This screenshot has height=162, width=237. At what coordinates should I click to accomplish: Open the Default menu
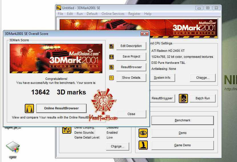[x=92, y=14]
